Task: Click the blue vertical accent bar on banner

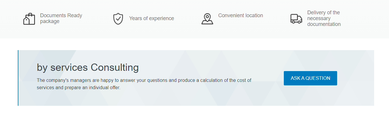Action: [18, 78]
